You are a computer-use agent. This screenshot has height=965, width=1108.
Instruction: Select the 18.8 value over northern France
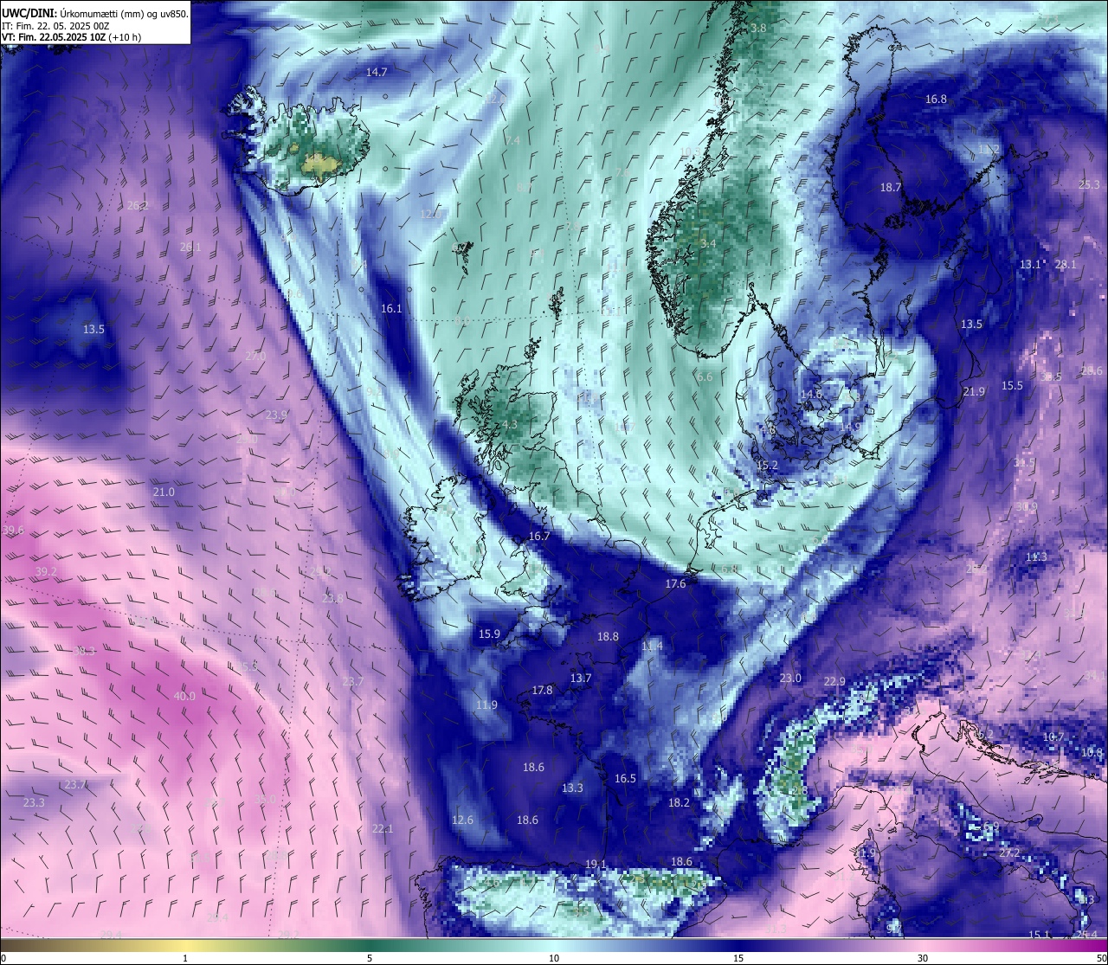tap(608, 637)
